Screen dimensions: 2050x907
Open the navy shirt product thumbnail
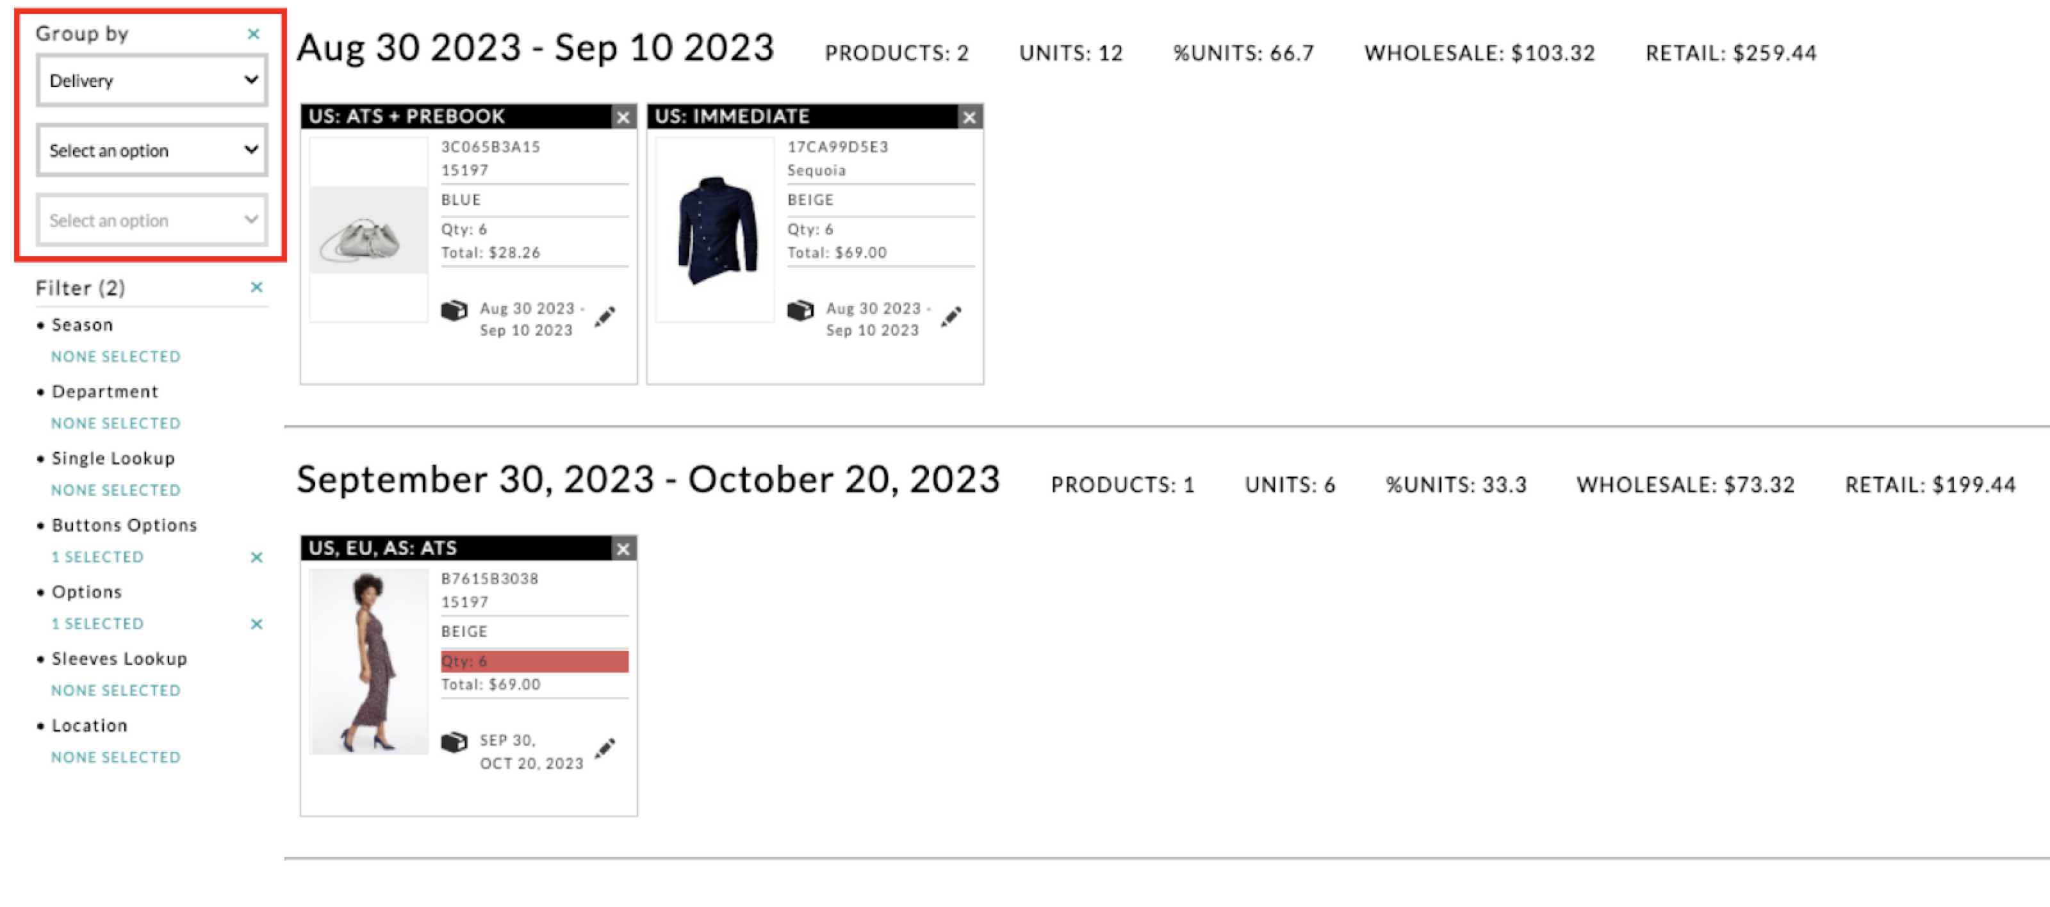pos(715,230)
